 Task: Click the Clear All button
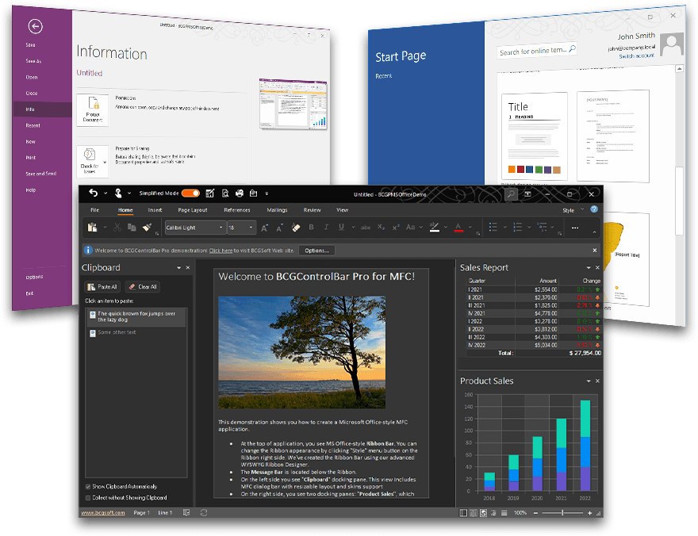(143, 287)
